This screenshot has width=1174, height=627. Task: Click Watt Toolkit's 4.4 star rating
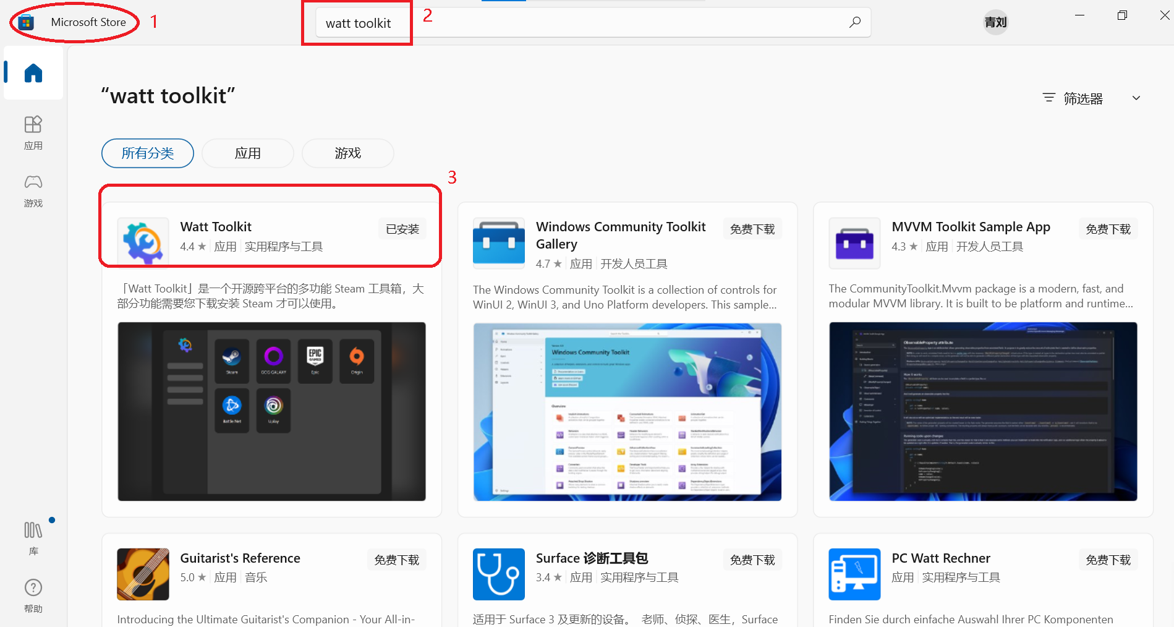[193, 247]
